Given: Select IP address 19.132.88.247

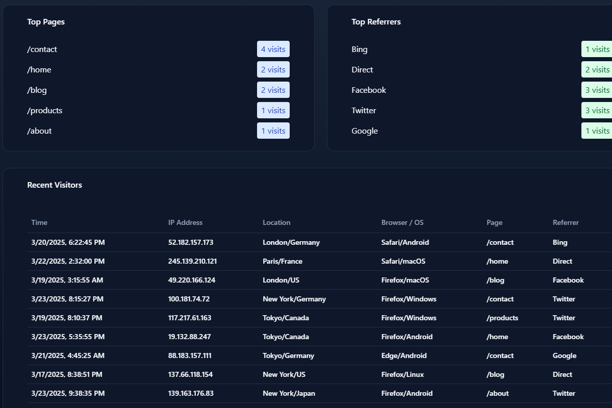Looking at the screenshot, I should [189, 337].
